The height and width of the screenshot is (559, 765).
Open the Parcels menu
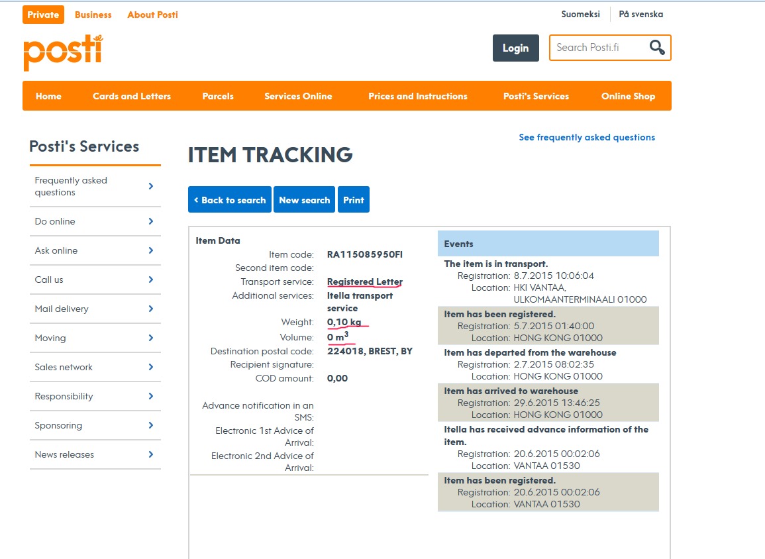218,96
